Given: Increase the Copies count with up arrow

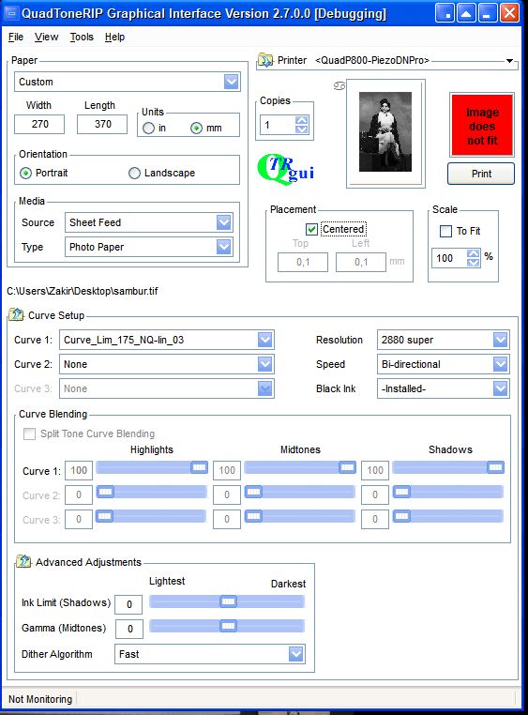Looking at the screenshot, I should [x=302, y=120].
